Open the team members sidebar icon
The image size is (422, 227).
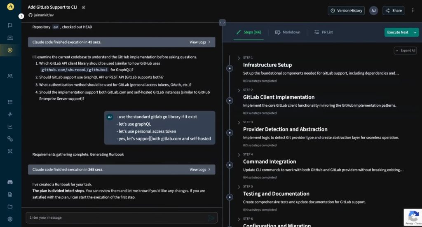point(10,76)
